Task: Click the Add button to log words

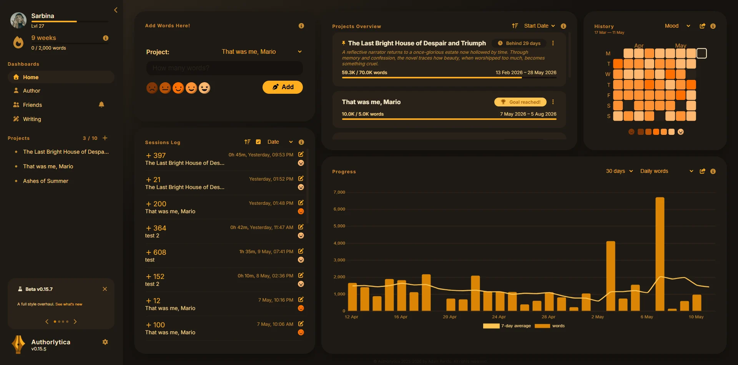Action: (x=283, y=87)
